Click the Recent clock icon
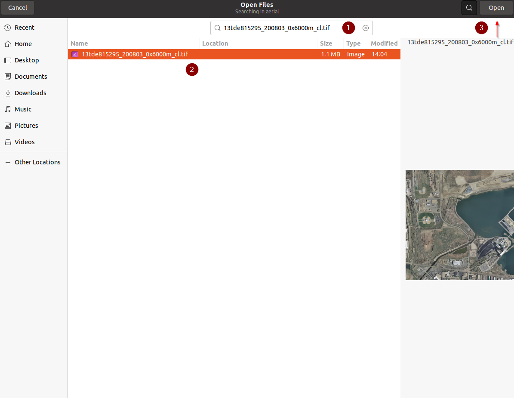Viewport: 514px width, 398px height. (x=8, y=28)
